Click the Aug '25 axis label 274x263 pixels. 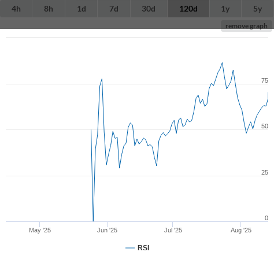(x=241, y=230)
